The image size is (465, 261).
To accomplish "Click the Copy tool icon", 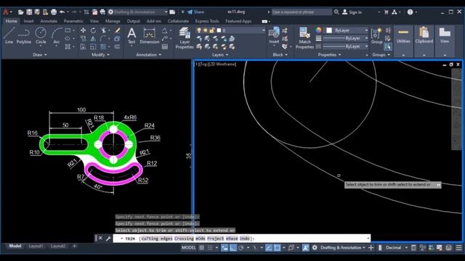I will coord(84,38).
